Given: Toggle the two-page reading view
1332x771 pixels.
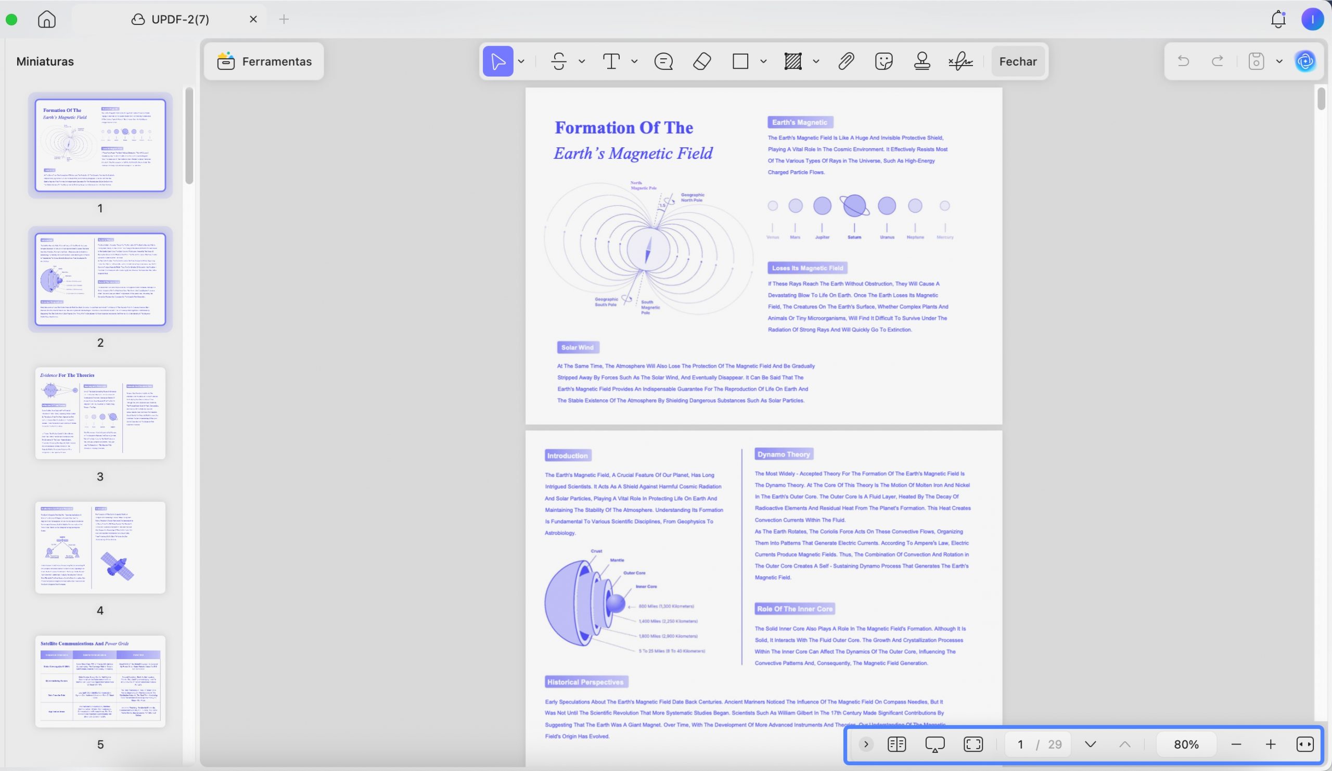Looking at the screenshot, I should [x=896, y=744].
